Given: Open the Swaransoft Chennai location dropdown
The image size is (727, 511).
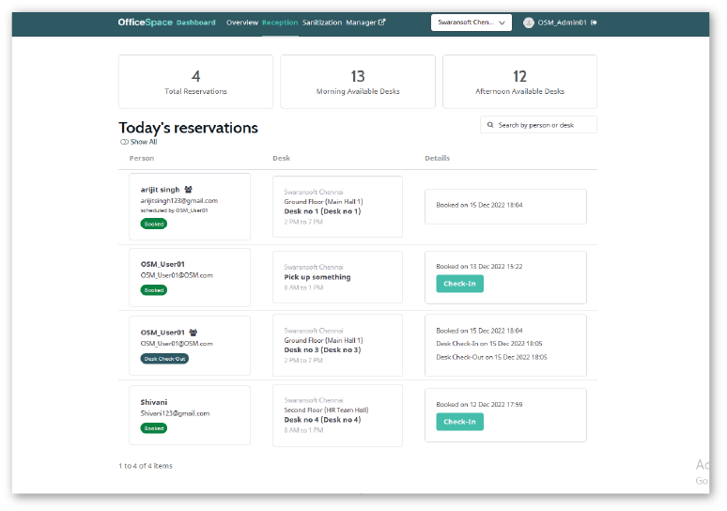Looking at the screenshot, I should (x=472, y=22).
